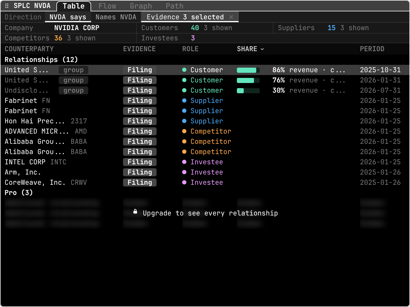Click the Competitor role on the AMD row
This screenshot has height=307, width=410.
(x=211, y=131)
